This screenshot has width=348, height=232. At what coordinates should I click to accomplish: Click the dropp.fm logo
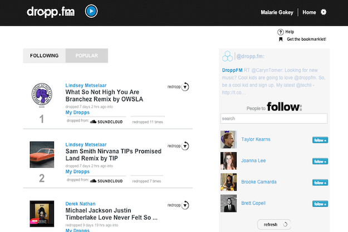[51, 12]
